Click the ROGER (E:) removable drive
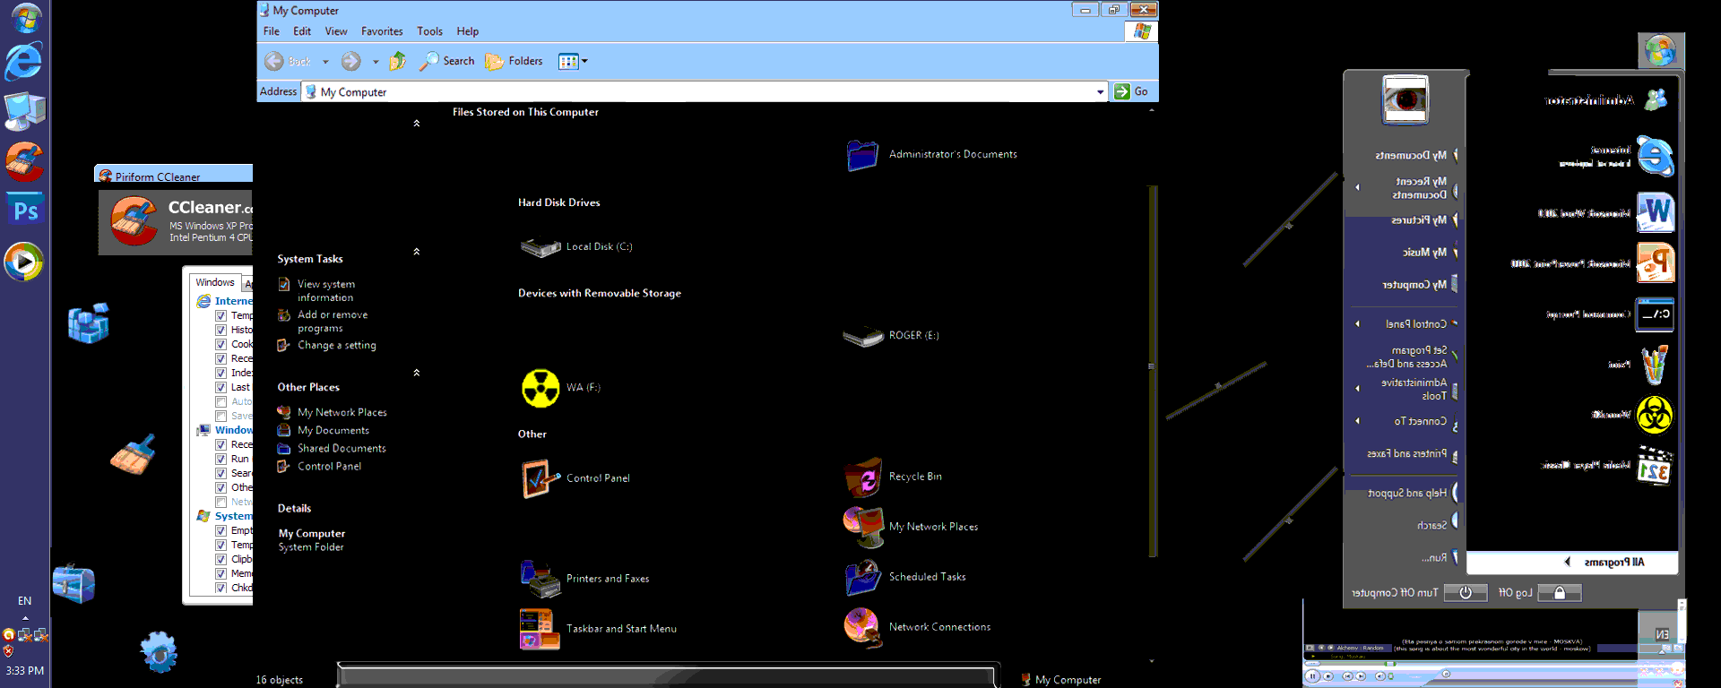 coord(863,336)
